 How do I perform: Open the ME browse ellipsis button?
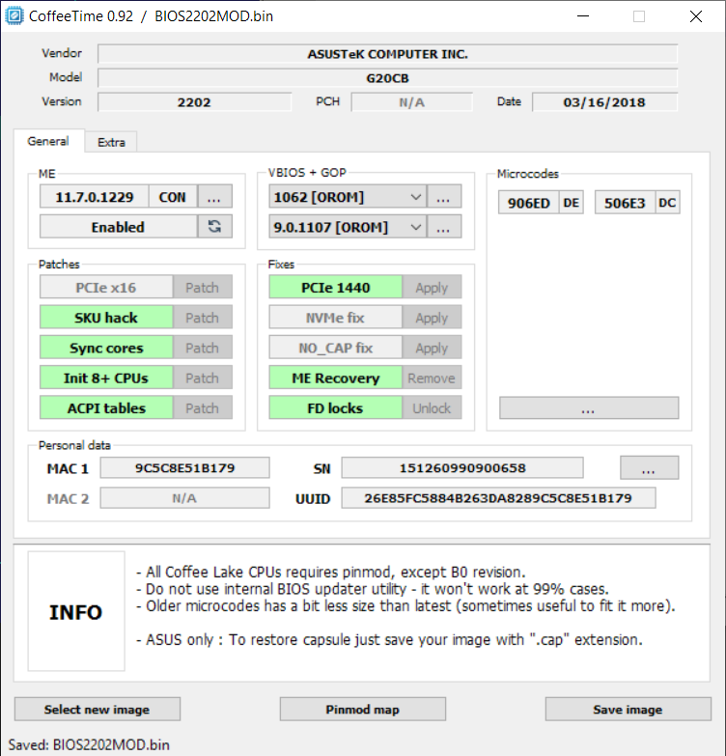214,197
